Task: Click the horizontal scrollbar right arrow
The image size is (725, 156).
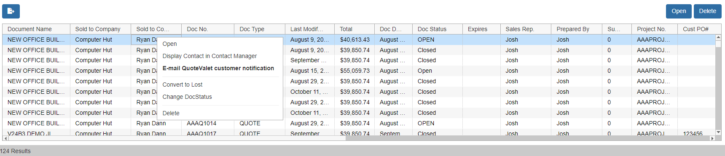Action: [x=713, y=138]
